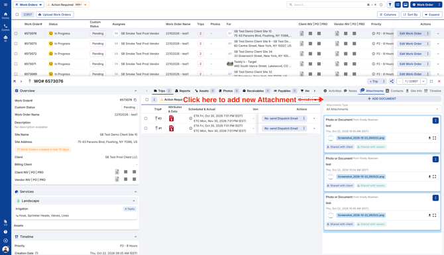Click Re-send Dispatch Email for trip #2

pos(281,119)
